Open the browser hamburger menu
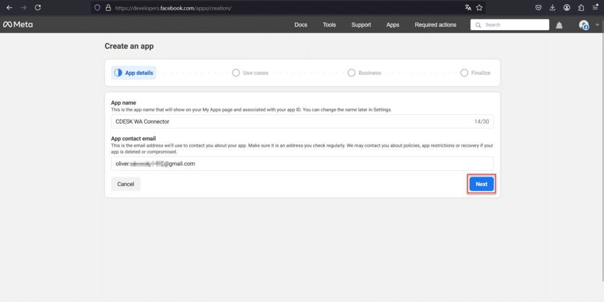Screen dimensions: 604x302 (595, 7)
